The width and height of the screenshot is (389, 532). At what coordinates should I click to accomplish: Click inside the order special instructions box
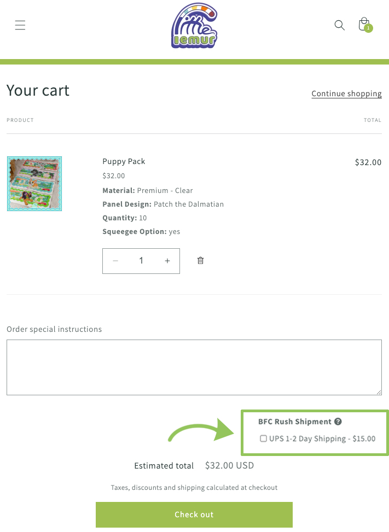pos(194,367)
